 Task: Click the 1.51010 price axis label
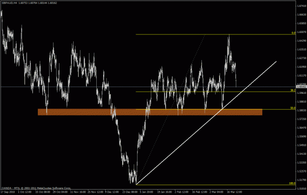[x=302, y=189]
